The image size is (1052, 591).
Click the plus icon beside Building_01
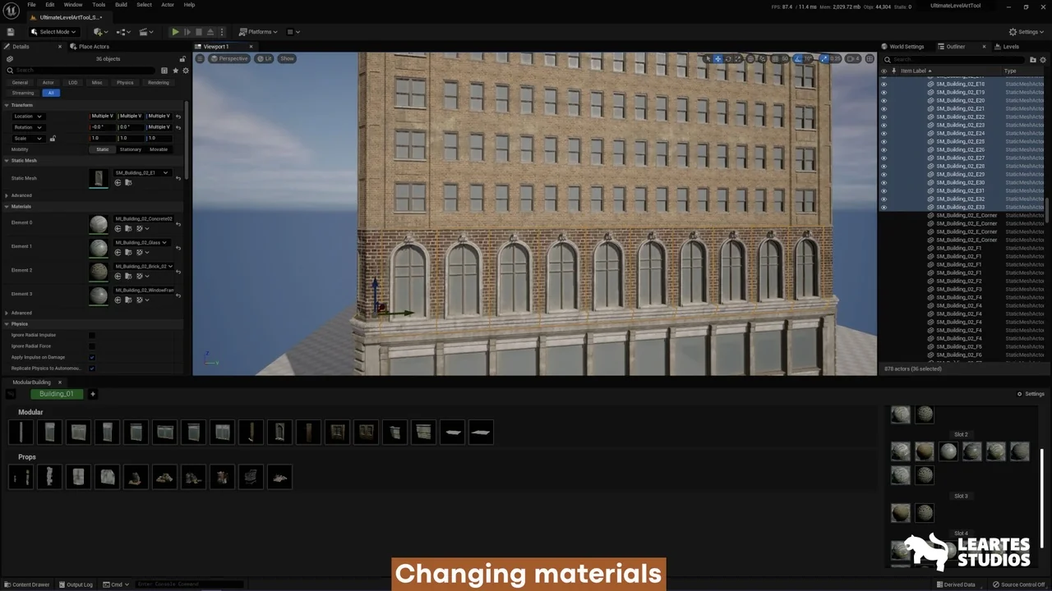click(93, 394)
